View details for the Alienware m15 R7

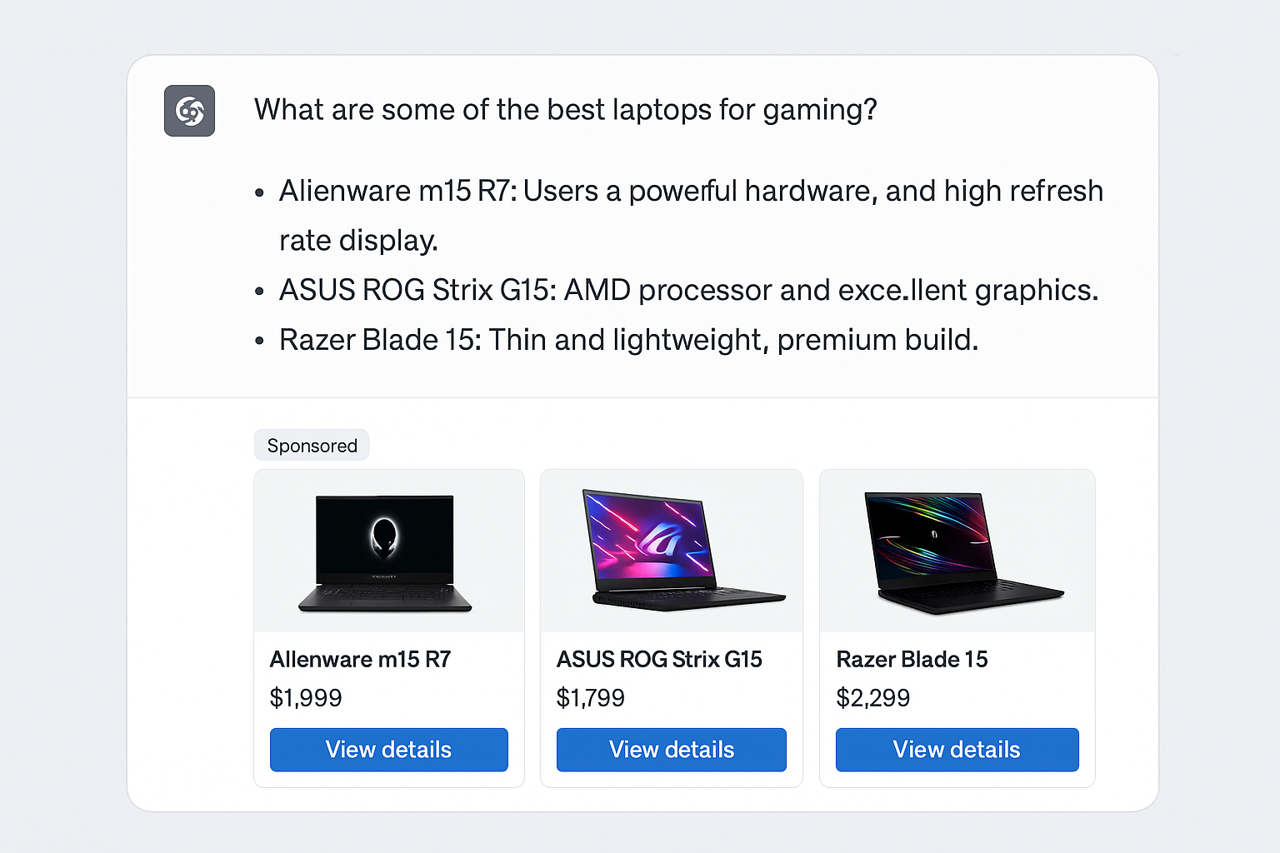(388, 750)
